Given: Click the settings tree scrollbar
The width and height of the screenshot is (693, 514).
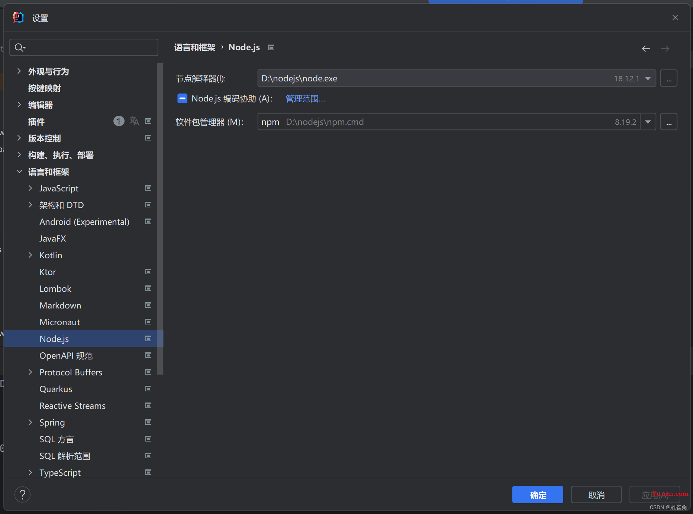Looking at the screenshot, I should coord(160,219).
